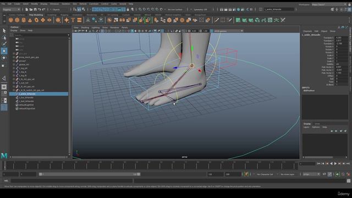The width and height of the screenshot is (352, 198).
Task: Open the Rigging menu set dropdown
Action: click(x=11, y=9)
